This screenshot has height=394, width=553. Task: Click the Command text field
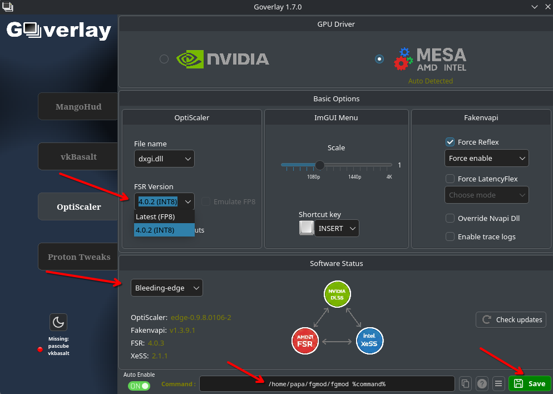(327, 384)
